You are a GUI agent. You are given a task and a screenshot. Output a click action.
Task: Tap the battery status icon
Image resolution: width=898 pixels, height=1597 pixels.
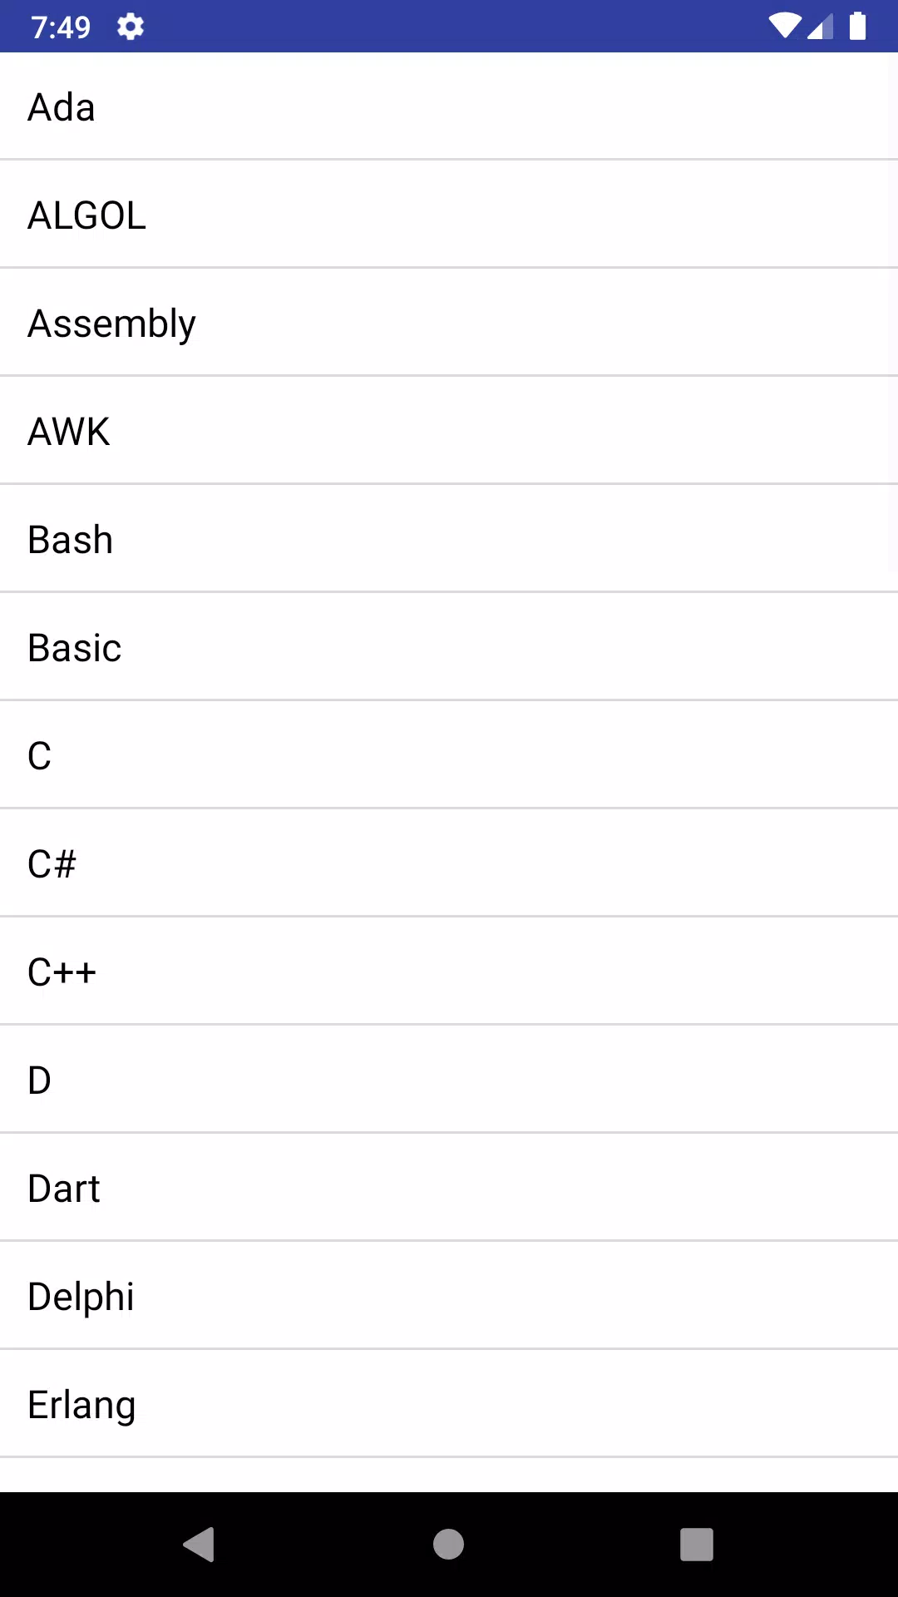click(x=857, y=26)
